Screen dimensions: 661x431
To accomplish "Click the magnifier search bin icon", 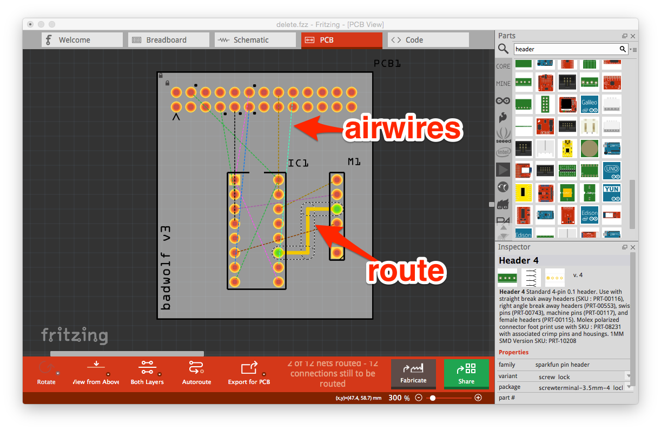I will (x=503, y=49).
